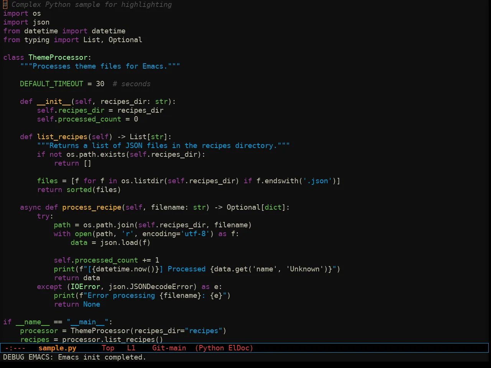Click the echo area message 'Emacs init completed.'

[102, 357]
